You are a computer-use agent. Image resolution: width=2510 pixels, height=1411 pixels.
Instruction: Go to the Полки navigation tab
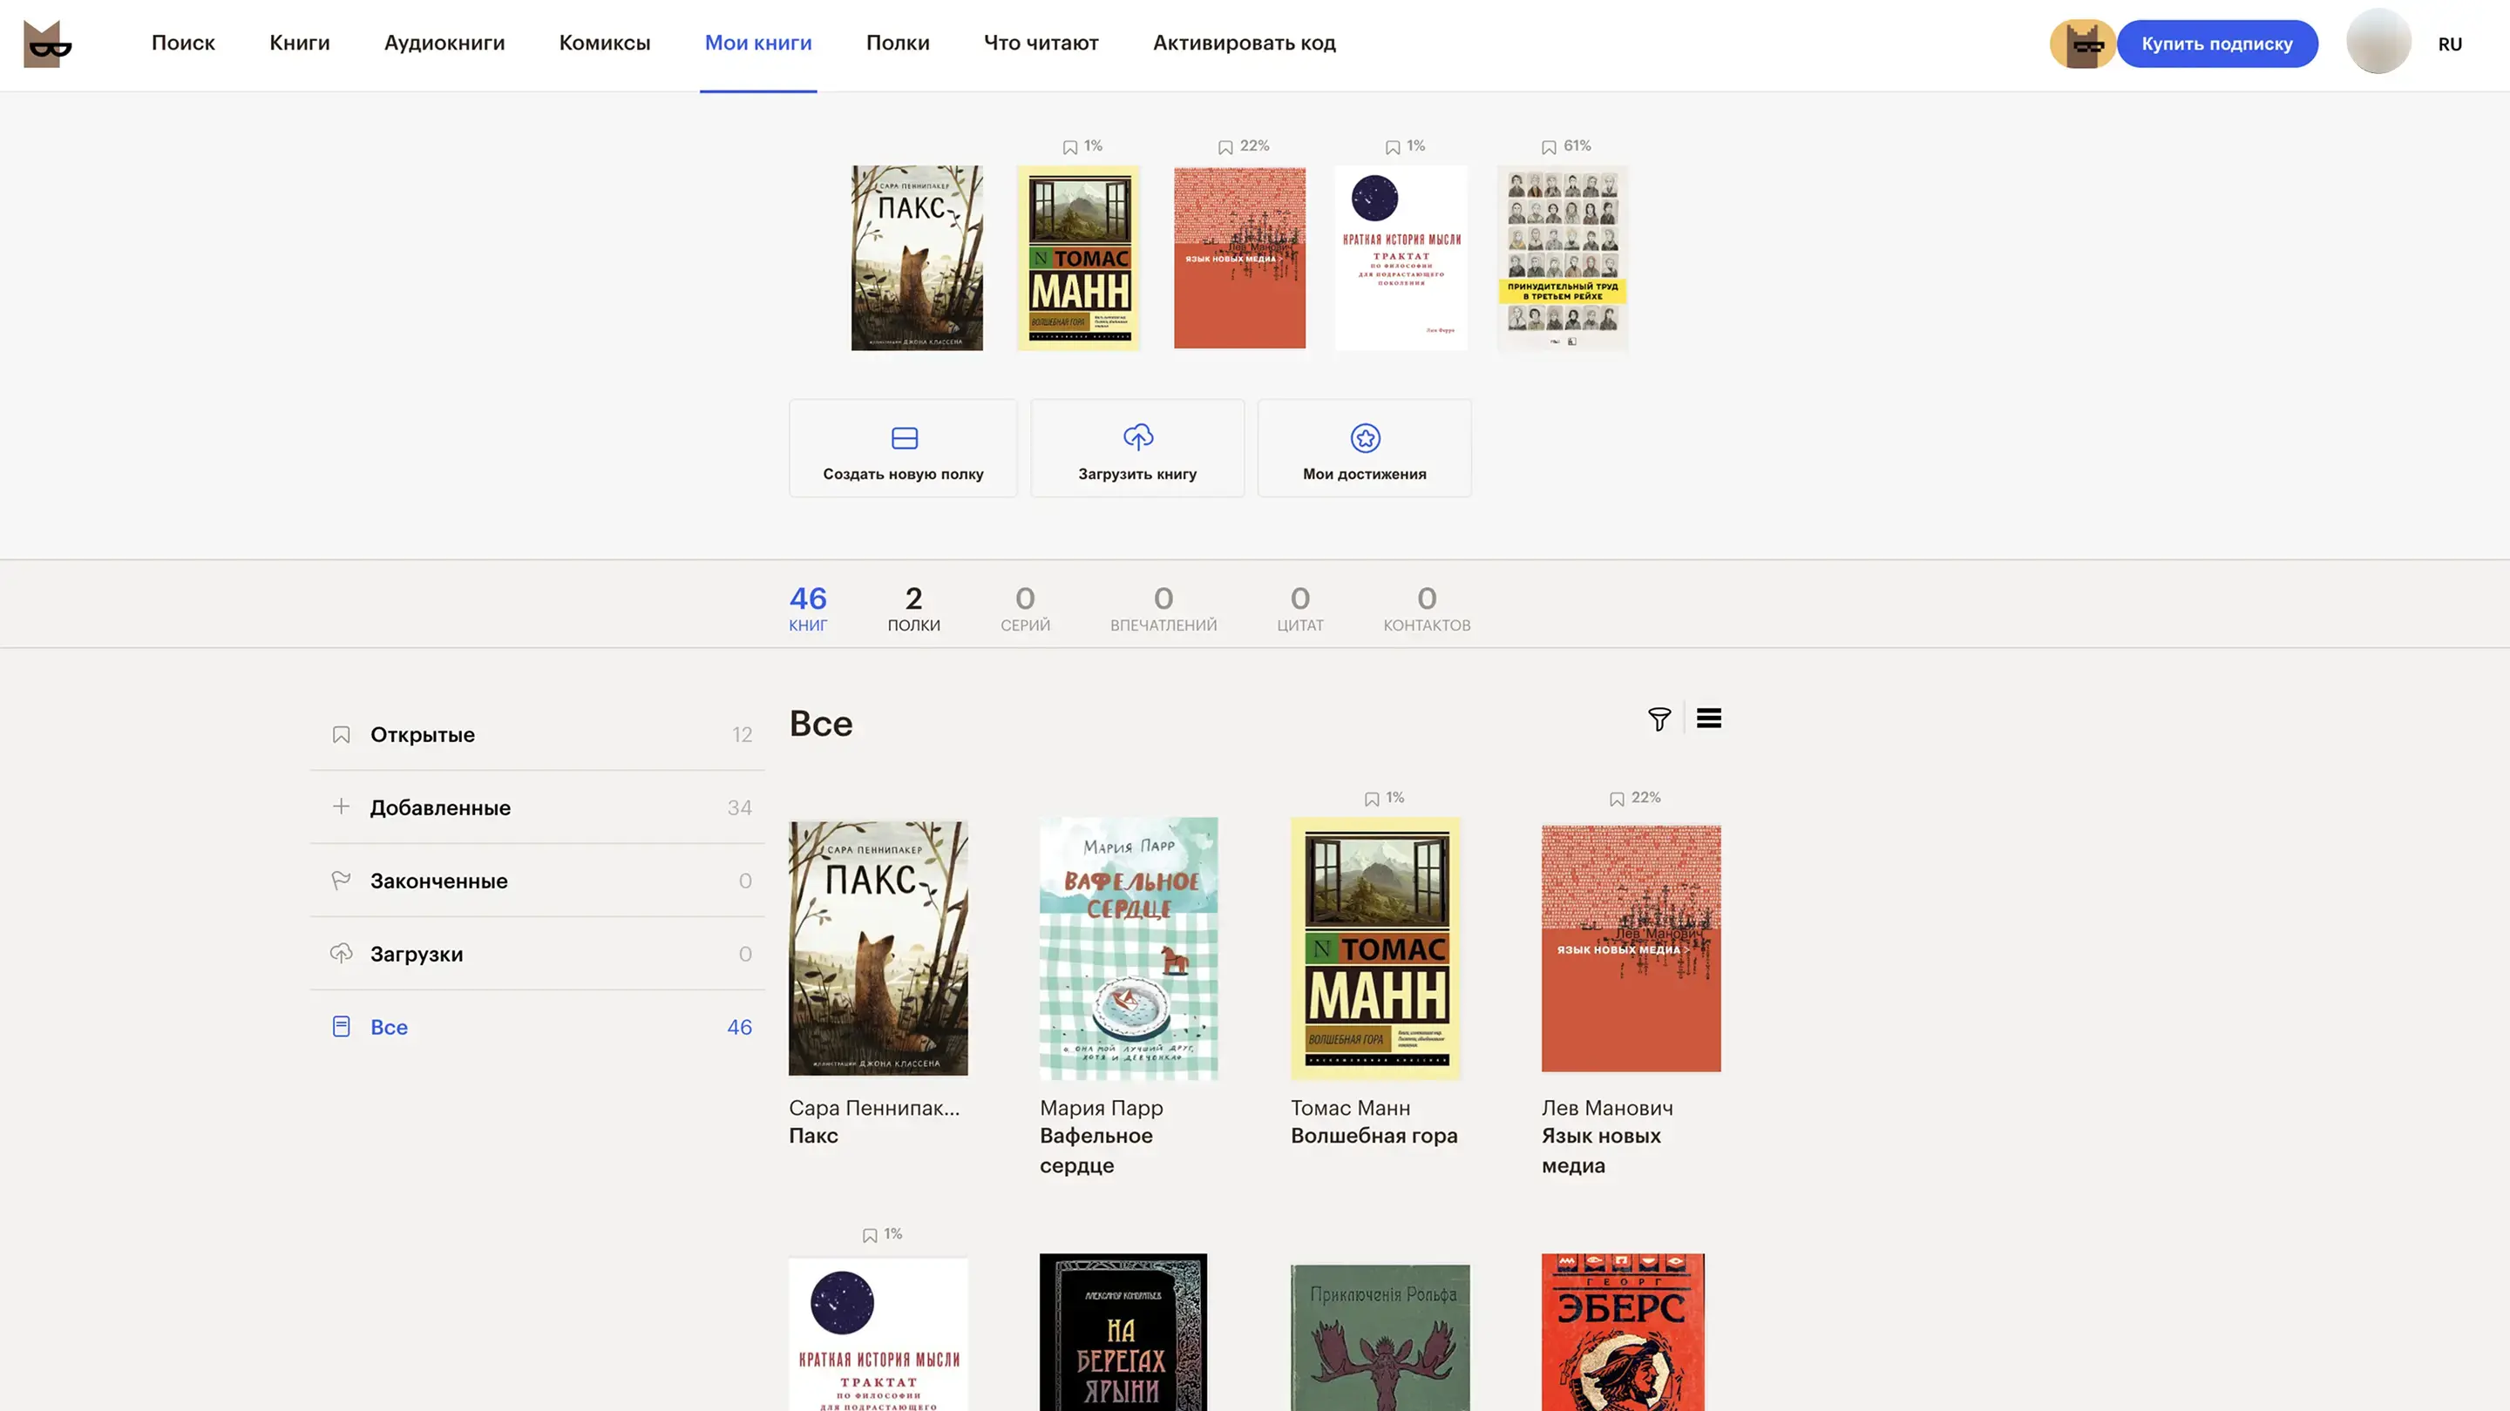897,43
